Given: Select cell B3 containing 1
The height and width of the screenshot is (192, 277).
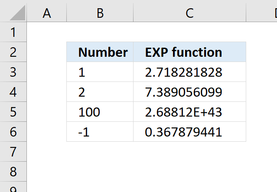Looking at the screenshot, I should [100, 72].
